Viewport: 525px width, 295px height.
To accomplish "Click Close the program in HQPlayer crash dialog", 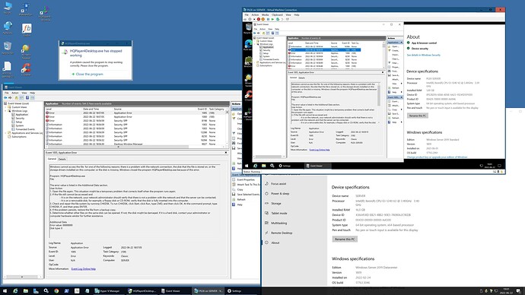I will point(89,74).
